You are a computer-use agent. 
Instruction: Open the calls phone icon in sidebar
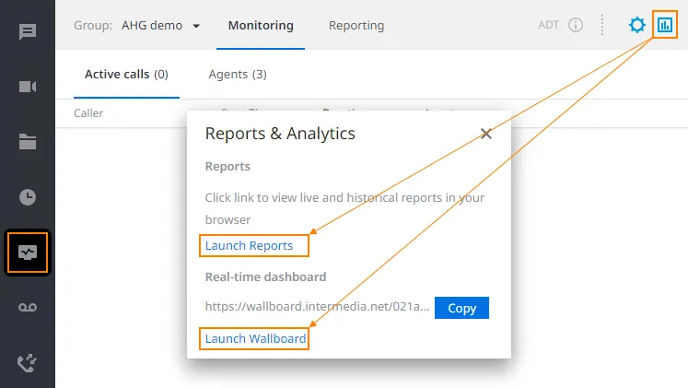click(27, 363)
